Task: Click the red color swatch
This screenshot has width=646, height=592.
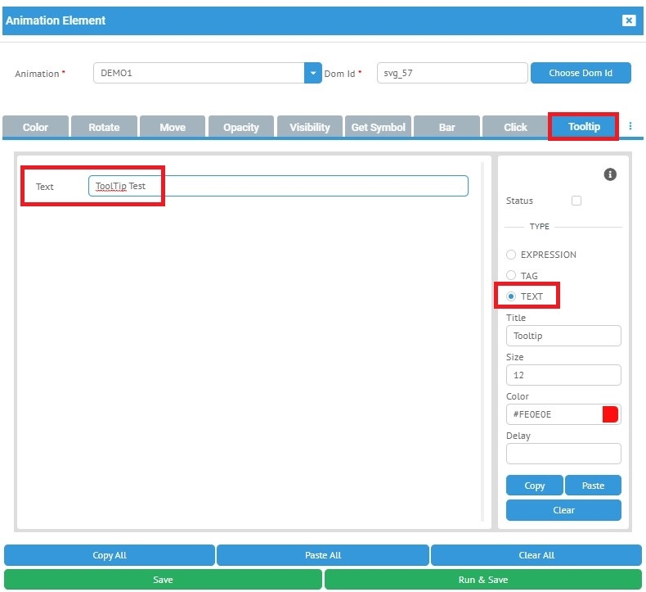Action: click(610, 414)
